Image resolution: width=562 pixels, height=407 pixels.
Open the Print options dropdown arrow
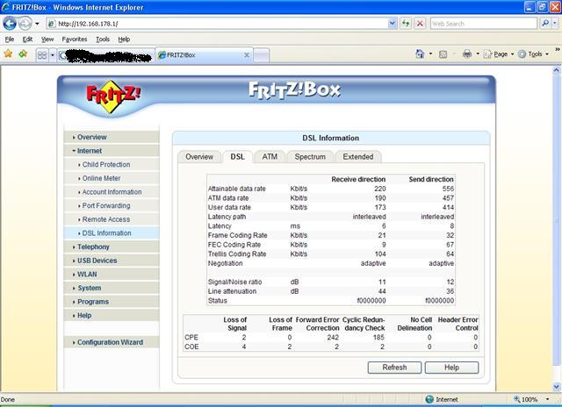pyautogui.click(x=478, y=54)
